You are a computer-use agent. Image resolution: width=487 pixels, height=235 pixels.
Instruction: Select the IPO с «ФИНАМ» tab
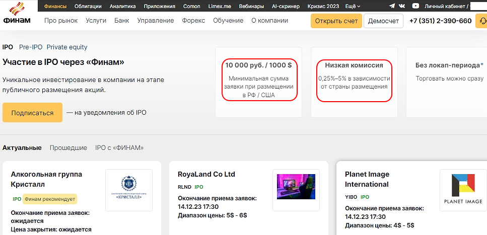119,148
